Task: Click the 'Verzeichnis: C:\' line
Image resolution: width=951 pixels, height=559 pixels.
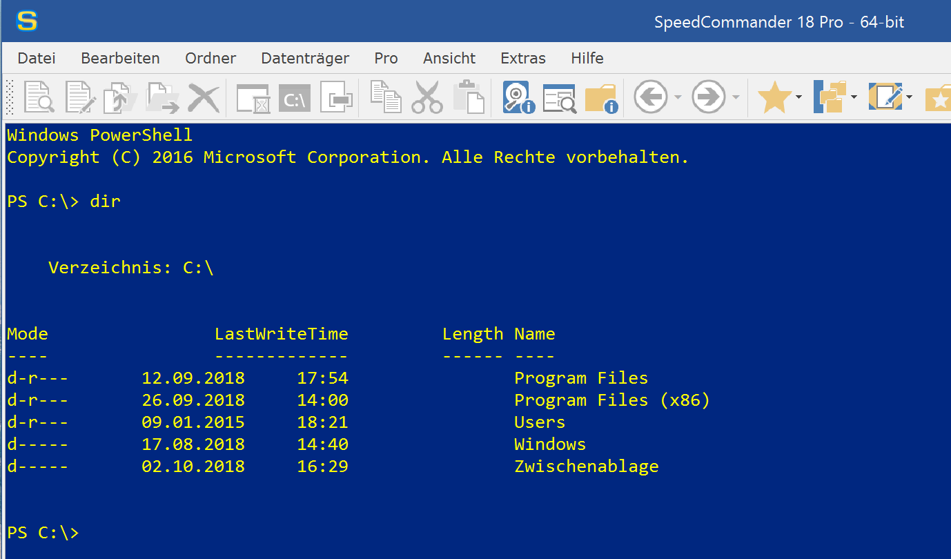Action: 131,268
